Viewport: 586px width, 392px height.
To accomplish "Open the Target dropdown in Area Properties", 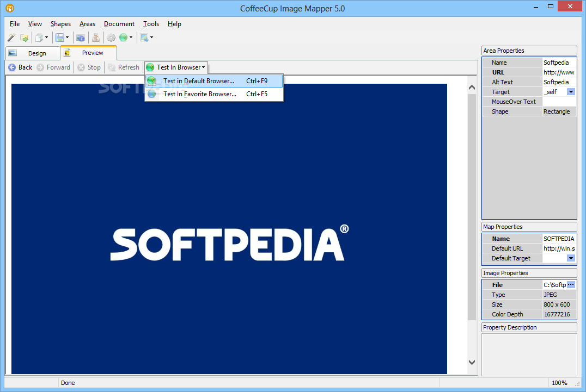I will point(571,92).
